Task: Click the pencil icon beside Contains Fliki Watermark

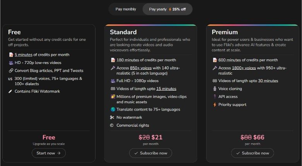Action: [10, 91]
